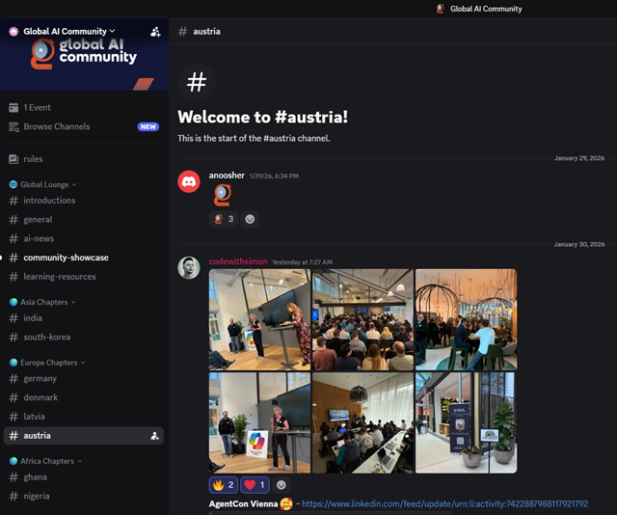Screen dimensions: 617x515
Task: Open photo of workshop attendees with laptops
Action: pyautogui.click(x=362, y=422)
